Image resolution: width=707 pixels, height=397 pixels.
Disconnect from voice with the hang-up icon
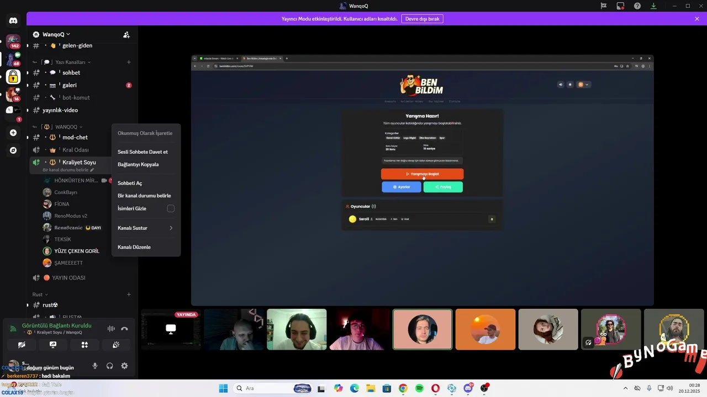[124, 329]
